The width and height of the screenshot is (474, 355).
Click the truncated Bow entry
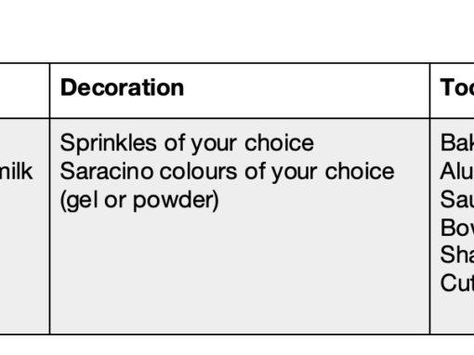coord(457,228)
